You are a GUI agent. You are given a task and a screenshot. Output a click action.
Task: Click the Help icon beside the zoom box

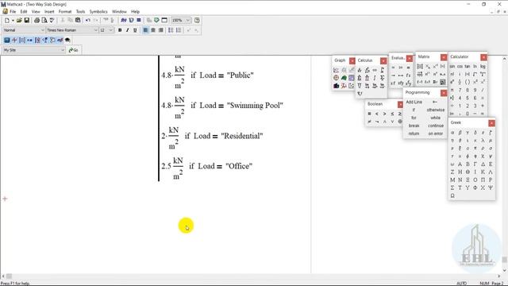pos(197,20)
